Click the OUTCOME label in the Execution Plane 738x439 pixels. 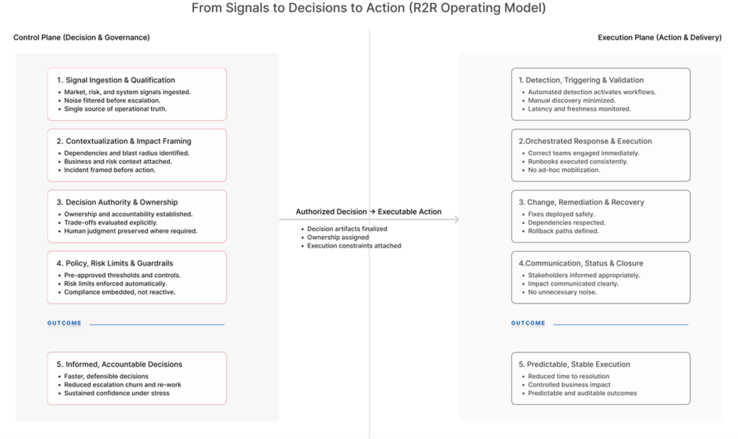pyautogui.click(x=528, y=323)
